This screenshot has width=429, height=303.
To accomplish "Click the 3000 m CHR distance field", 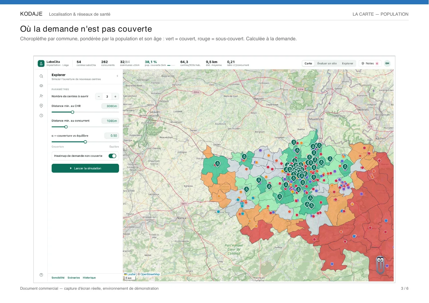I will 110,106.
